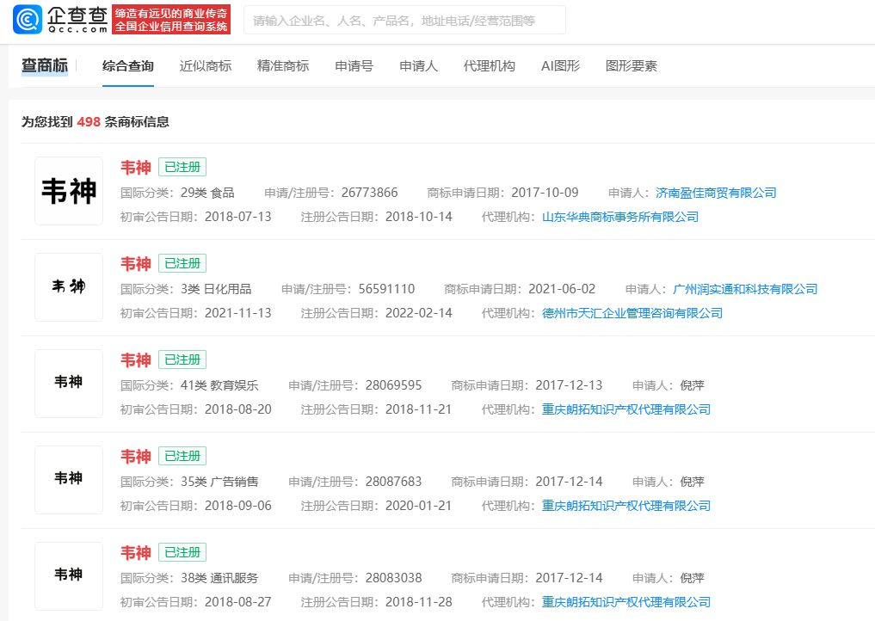Click application date 2017-10-09
Screen dimensions: 875x621
pos(545,193)
